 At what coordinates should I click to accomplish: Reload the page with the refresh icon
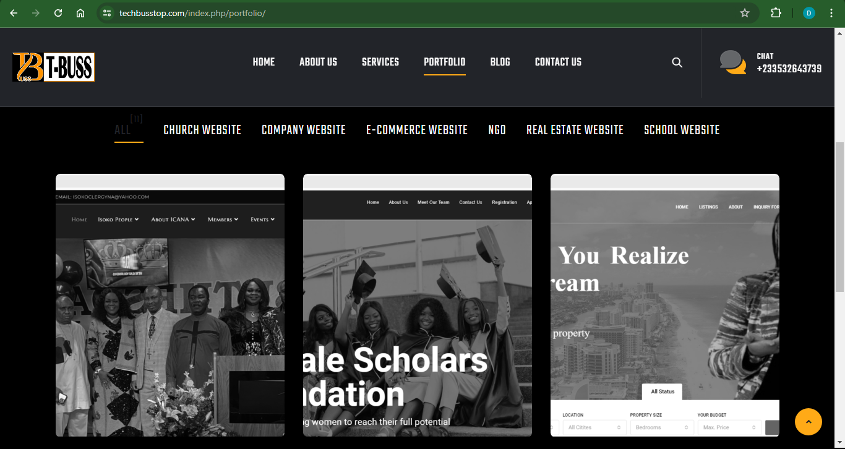(58, 13)
